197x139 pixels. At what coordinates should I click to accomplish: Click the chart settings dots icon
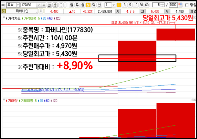tap(180, 5)
